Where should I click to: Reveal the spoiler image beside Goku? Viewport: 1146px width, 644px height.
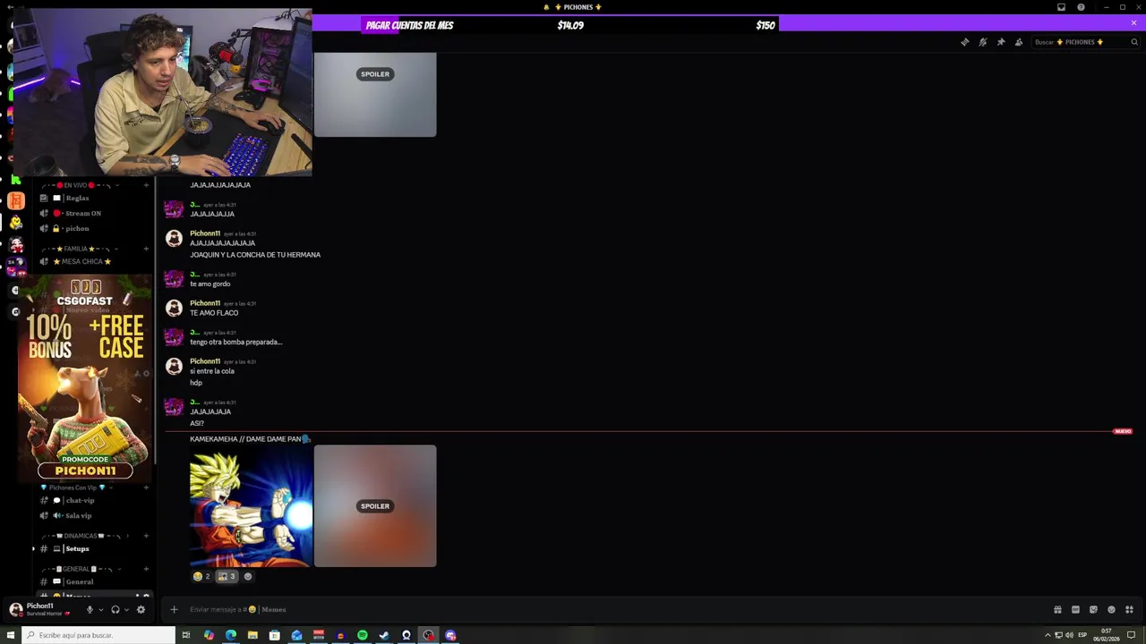click(375, 506)
